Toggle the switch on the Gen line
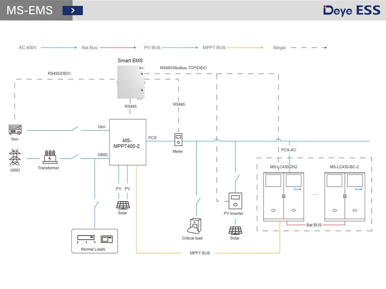 tap(74, 128)
